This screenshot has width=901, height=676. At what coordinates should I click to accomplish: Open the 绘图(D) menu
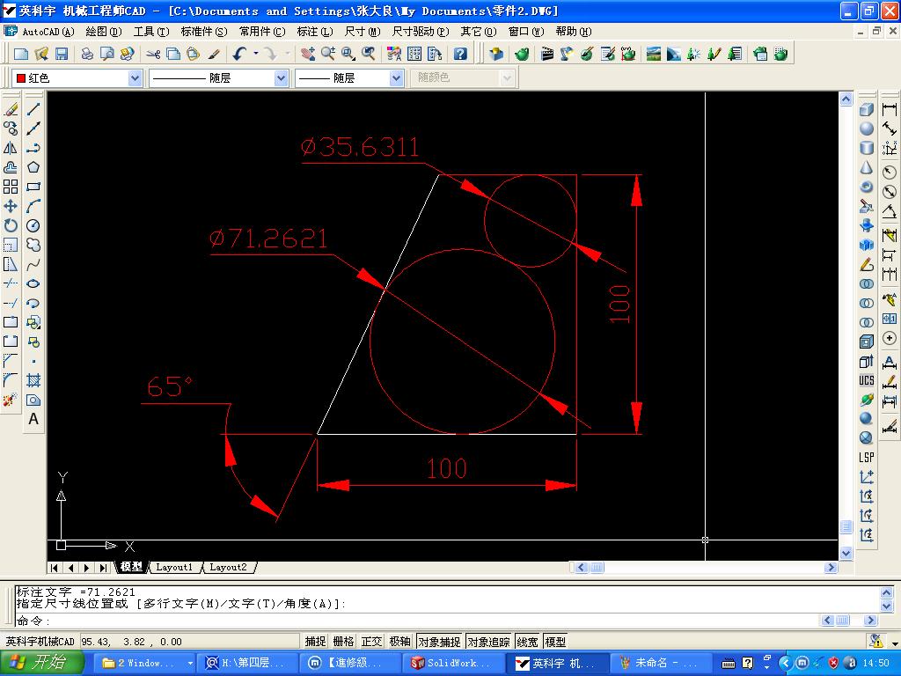tap(104, 32)
